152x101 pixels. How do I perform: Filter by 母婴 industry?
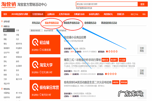tap(17, 53)
